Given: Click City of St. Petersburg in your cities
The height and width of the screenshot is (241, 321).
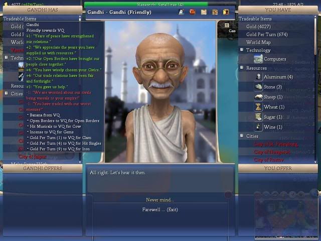Looking at the screenshot, I should (276, 144).
